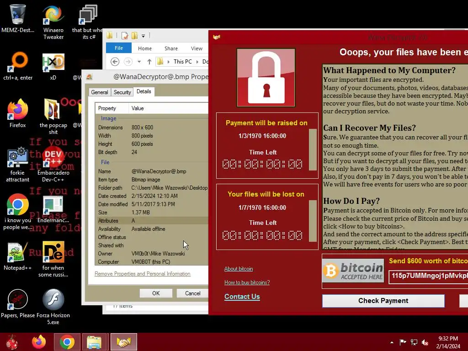The height and width of the screenshot is (351, 468).
Task: Switch to the Details tab in Properties
Action: pyautogui.click(x=144, y=91)
